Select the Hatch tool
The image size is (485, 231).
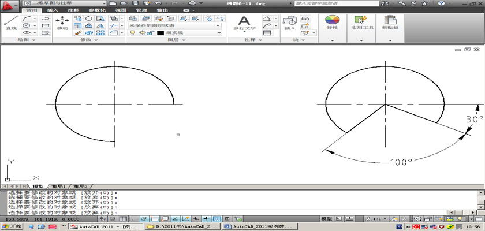(x=46, y=32)
